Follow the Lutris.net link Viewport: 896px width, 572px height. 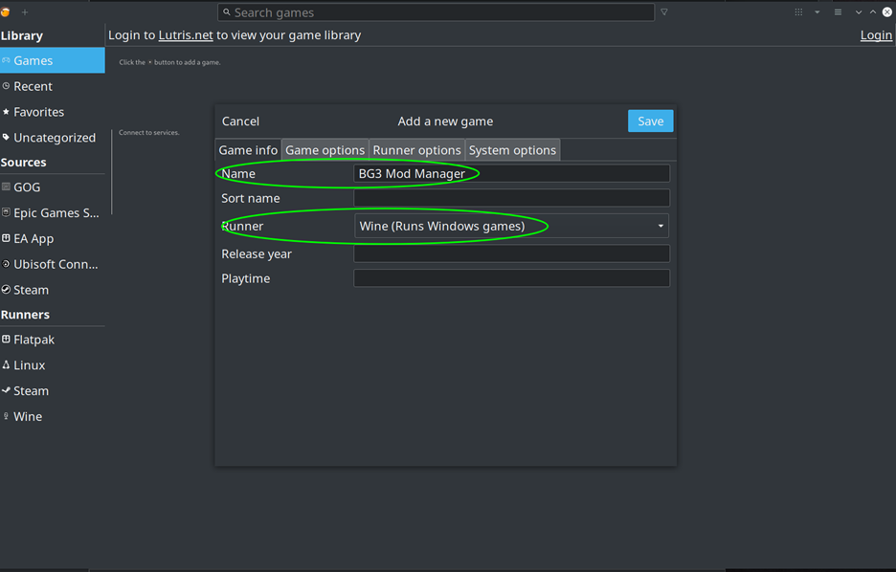(186, 35)
